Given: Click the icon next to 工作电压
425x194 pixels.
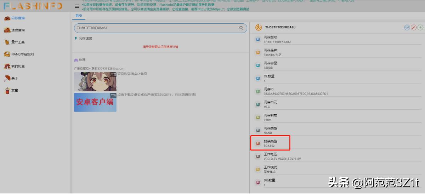Looking at the screenshot, I should click(x=258, y=156).
